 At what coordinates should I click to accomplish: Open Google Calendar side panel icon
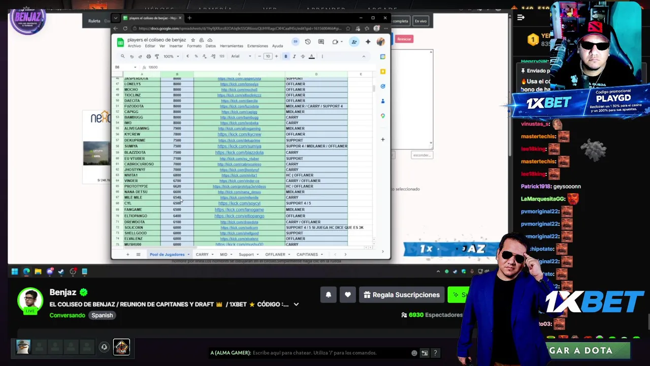(x=383, y=56)
